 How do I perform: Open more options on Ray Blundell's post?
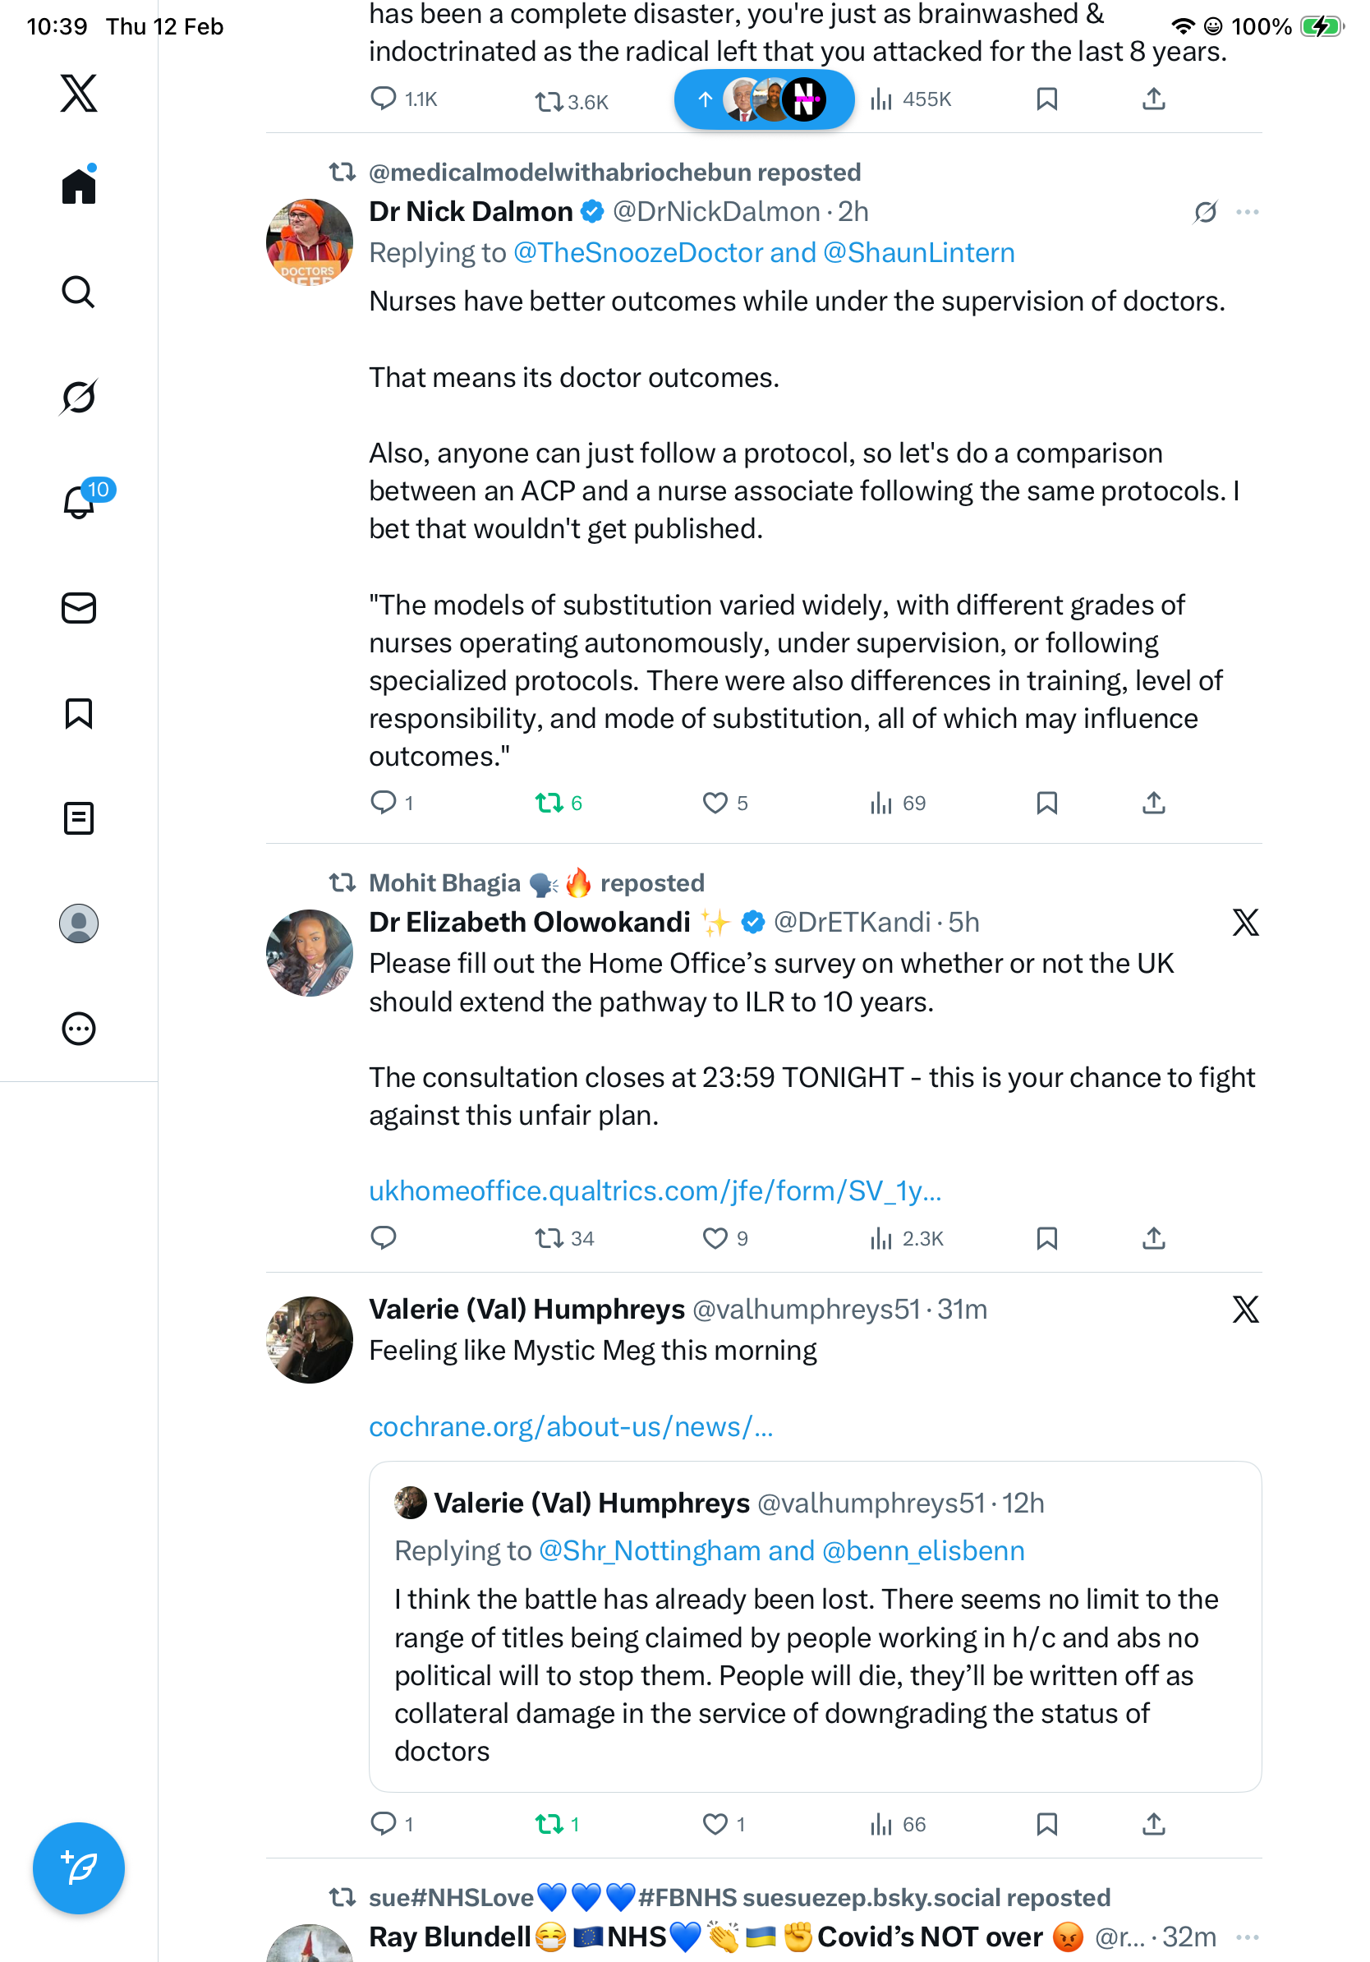(1247, 1937)
